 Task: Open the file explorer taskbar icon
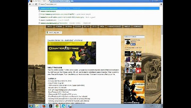[37, 106]
